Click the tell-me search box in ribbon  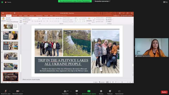[x=61, y=16]
